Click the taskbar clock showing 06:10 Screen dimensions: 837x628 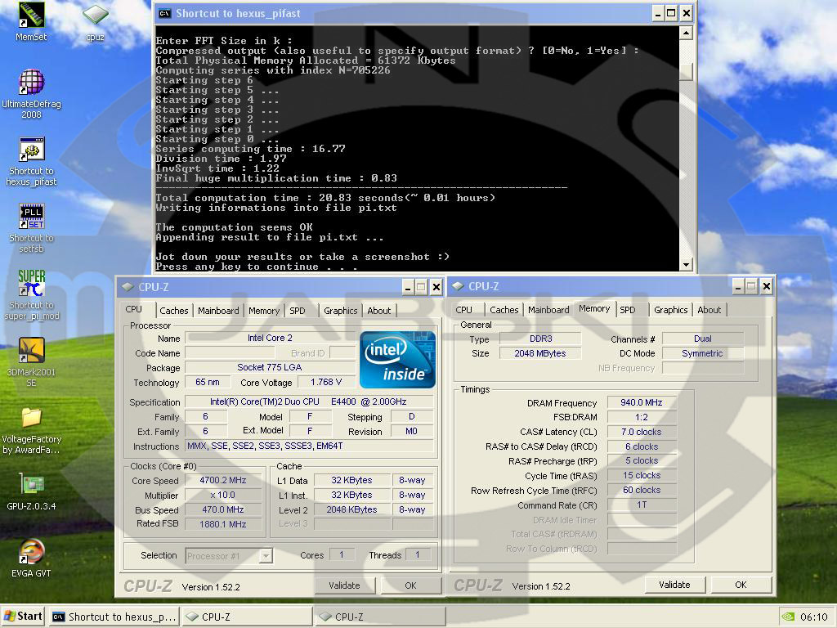pyautogui.click(x=813, y=617)
